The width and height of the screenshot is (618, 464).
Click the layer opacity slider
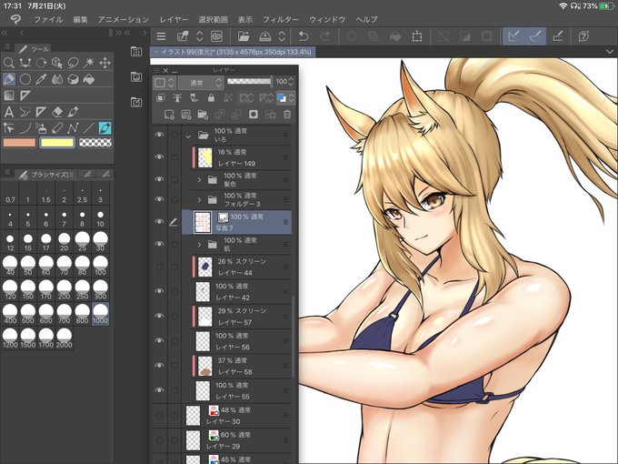pos(250,81)
